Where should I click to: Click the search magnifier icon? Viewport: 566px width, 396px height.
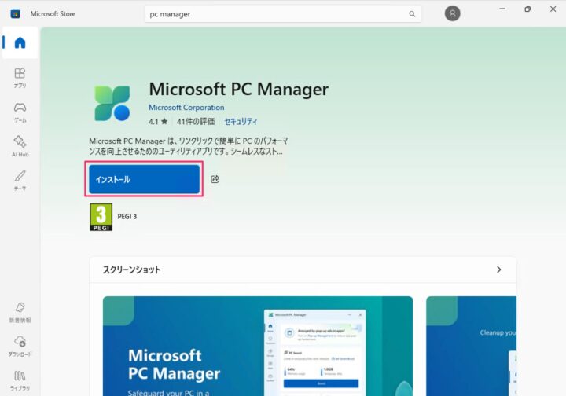[x=412, y=14]
